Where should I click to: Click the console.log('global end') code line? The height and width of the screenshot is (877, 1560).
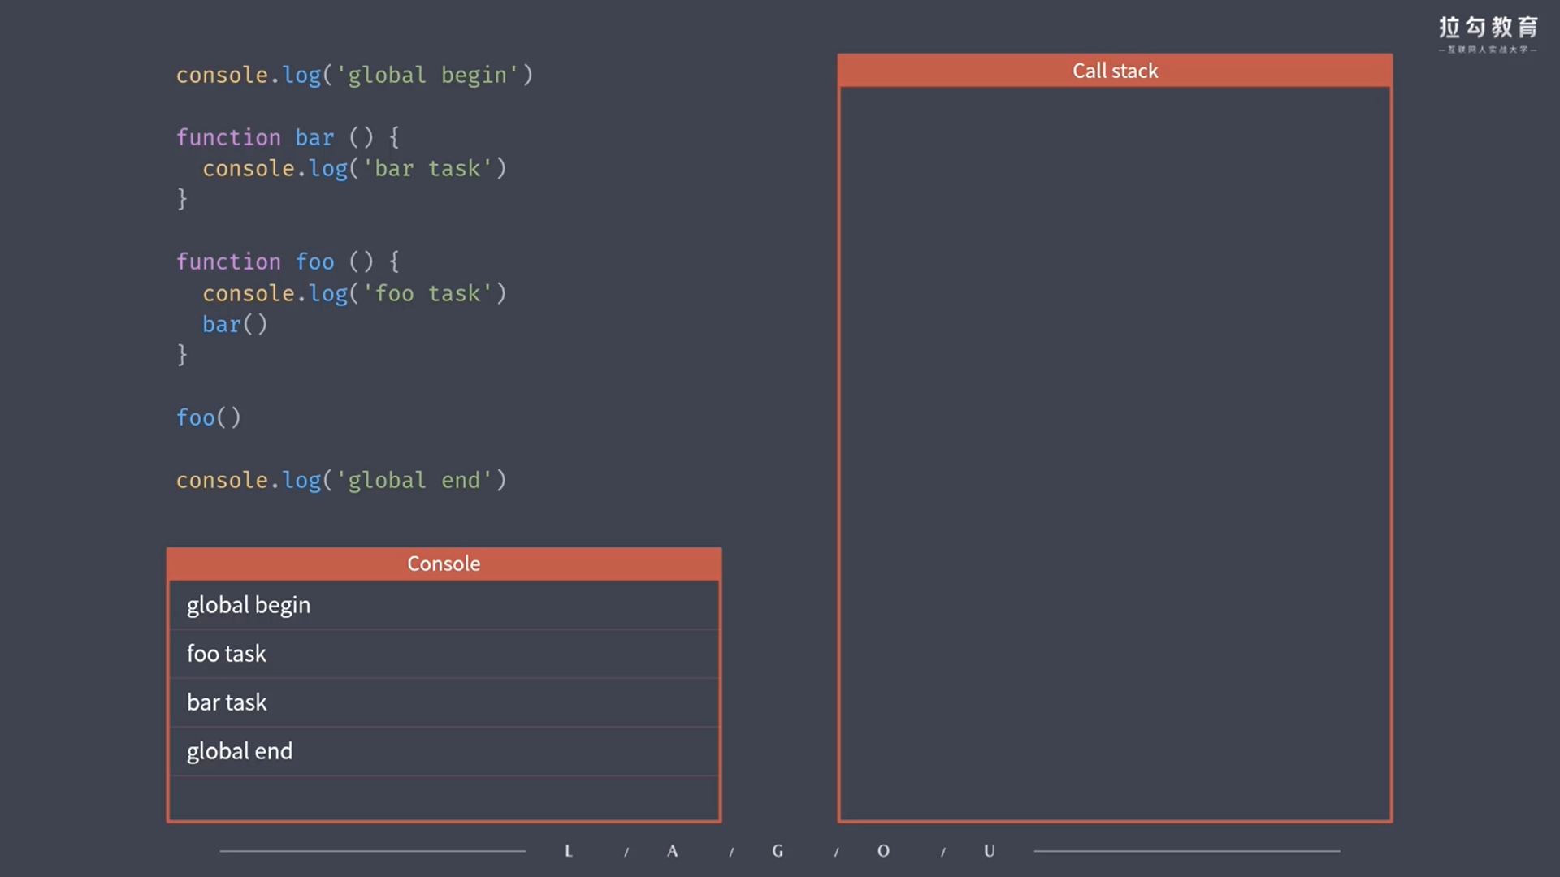[341, 480]
